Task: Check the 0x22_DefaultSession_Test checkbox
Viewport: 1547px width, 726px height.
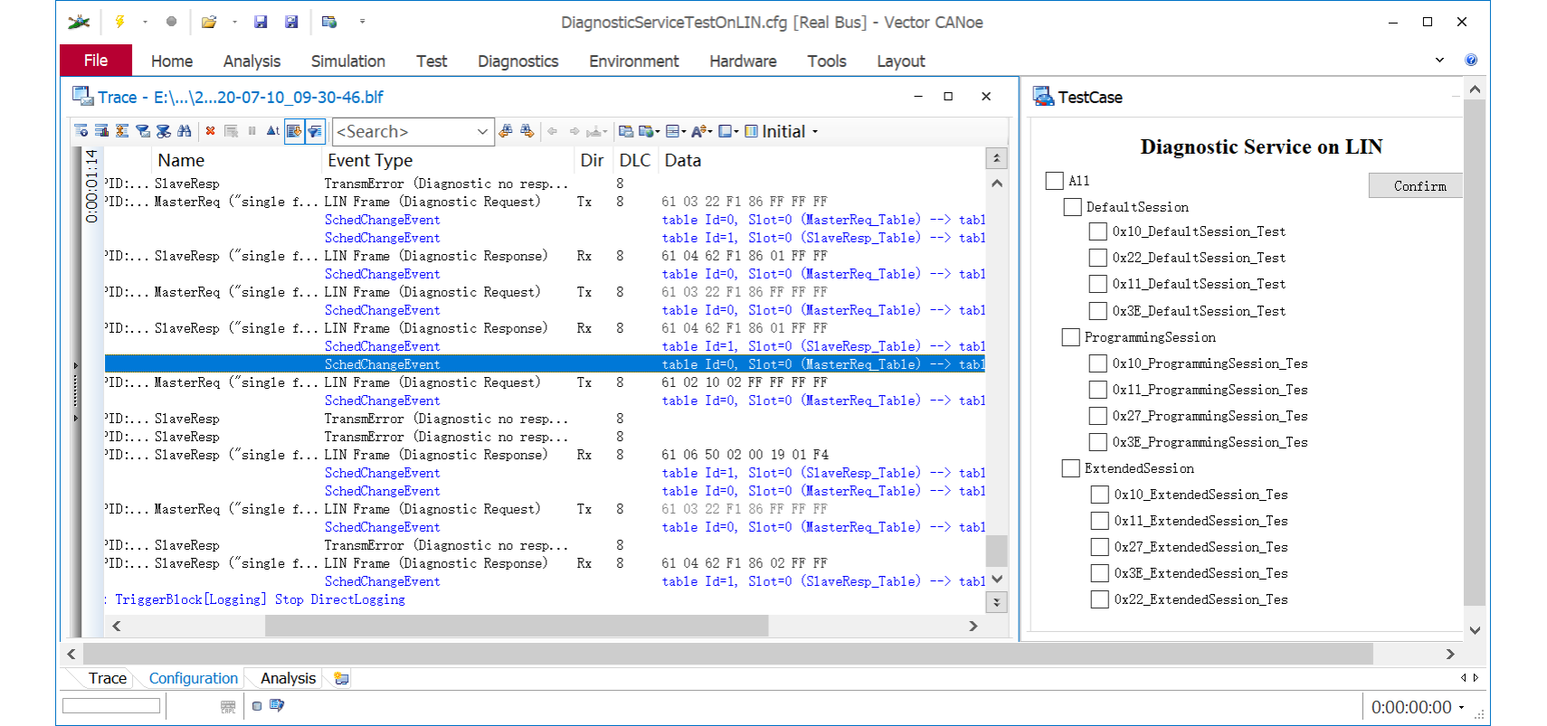Action: pos(1097,258)
